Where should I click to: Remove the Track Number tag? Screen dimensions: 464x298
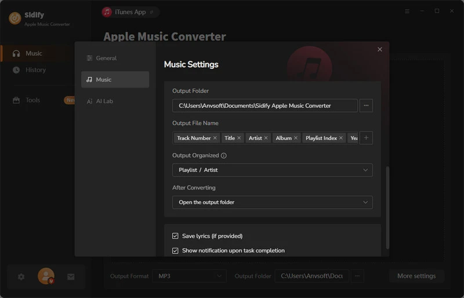(215, 138)
